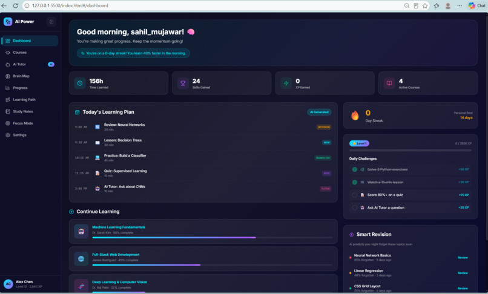
Task: Open Machine Learning Fundamentals course link
Action: [119, 227]
